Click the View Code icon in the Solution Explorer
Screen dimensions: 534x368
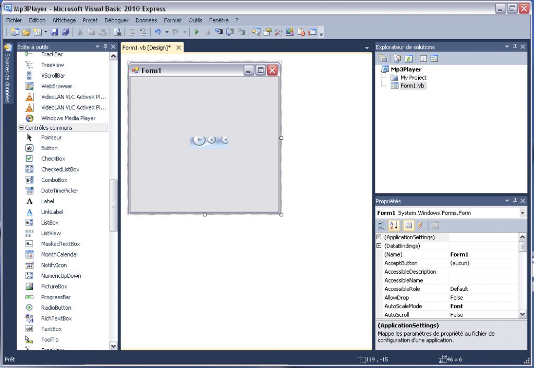pos(423,58)
